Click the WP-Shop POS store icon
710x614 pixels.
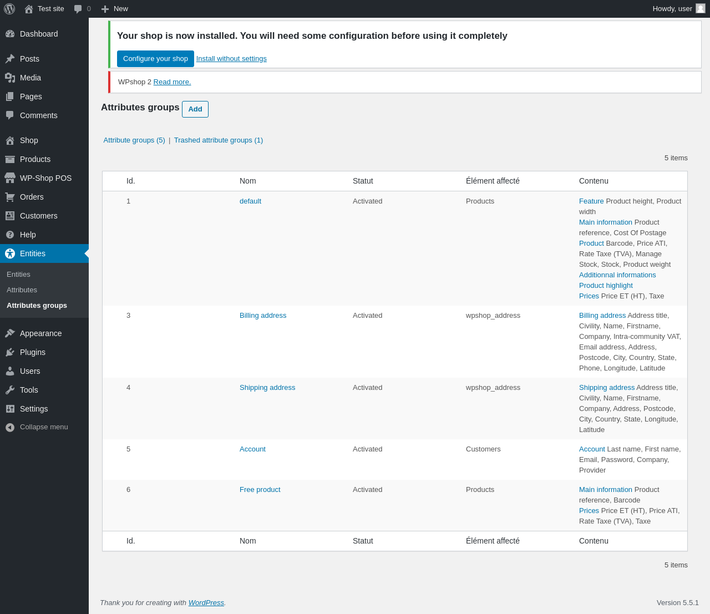[x=10, y=178]
